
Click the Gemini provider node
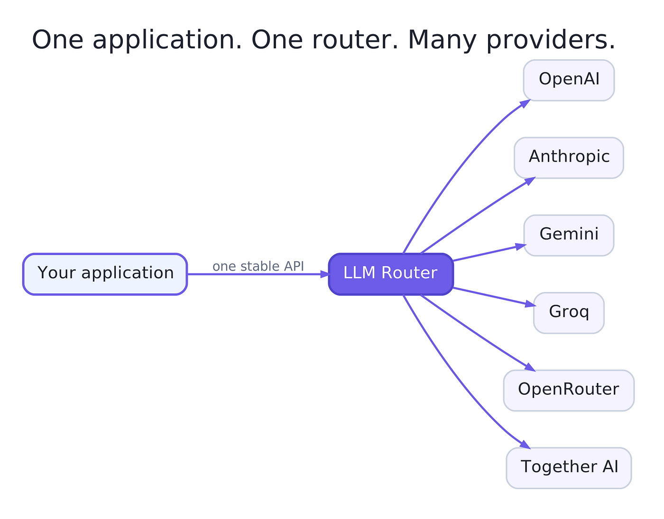[x=569, y=235]
